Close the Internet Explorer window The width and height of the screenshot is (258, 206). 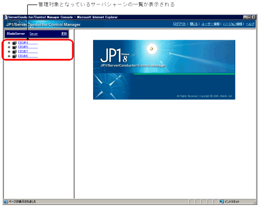tap(254, 17)
